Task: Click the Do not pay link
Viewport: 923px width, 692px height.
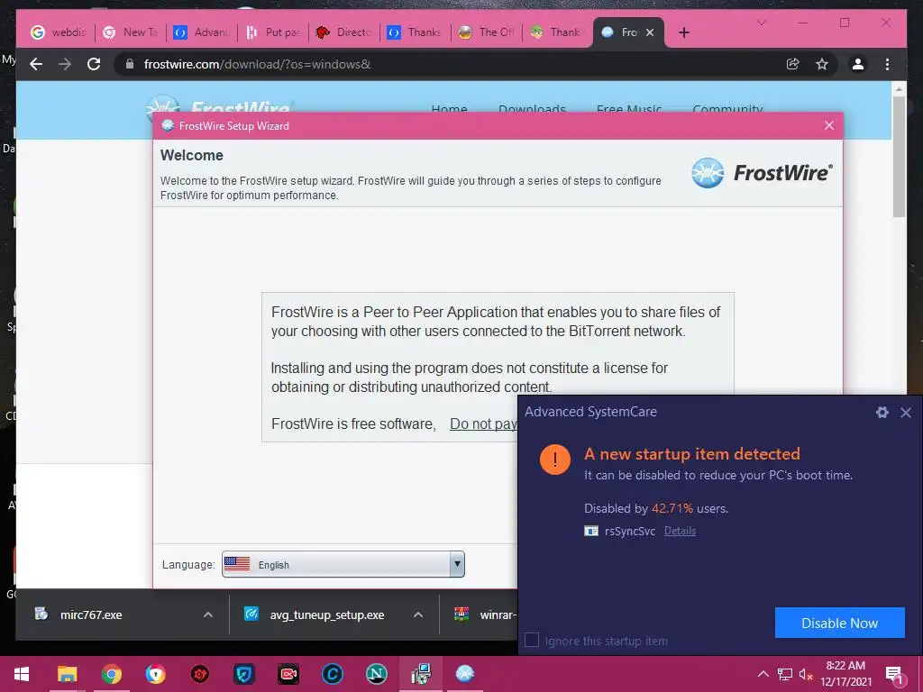Action: 483,423
